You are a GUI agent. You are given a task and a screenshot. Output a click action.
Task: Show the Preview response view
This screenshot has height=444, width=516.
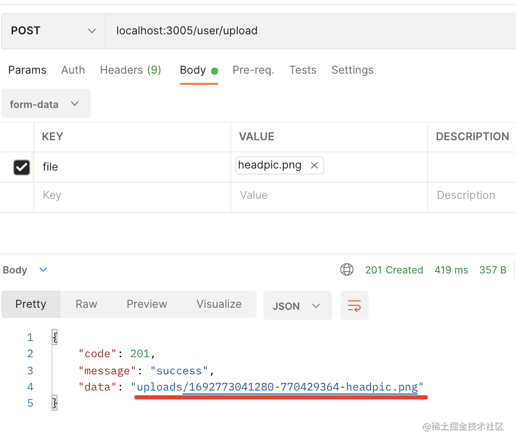click(x=147, y=304)
